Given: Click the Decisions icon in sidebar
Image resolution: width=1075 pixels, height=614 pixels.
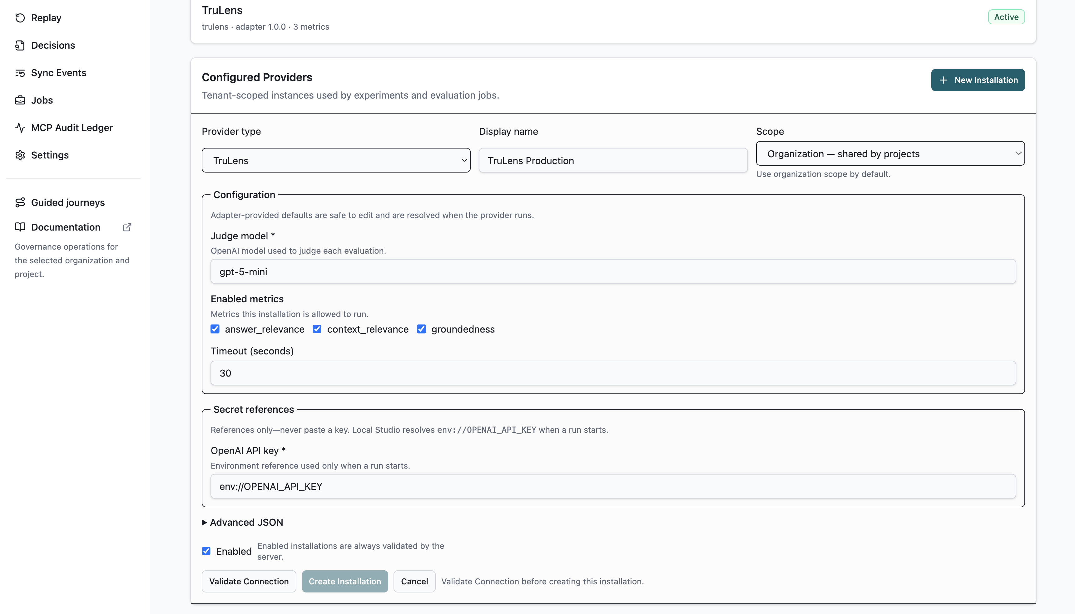Looking at the screenshot, I should [20, 45].
